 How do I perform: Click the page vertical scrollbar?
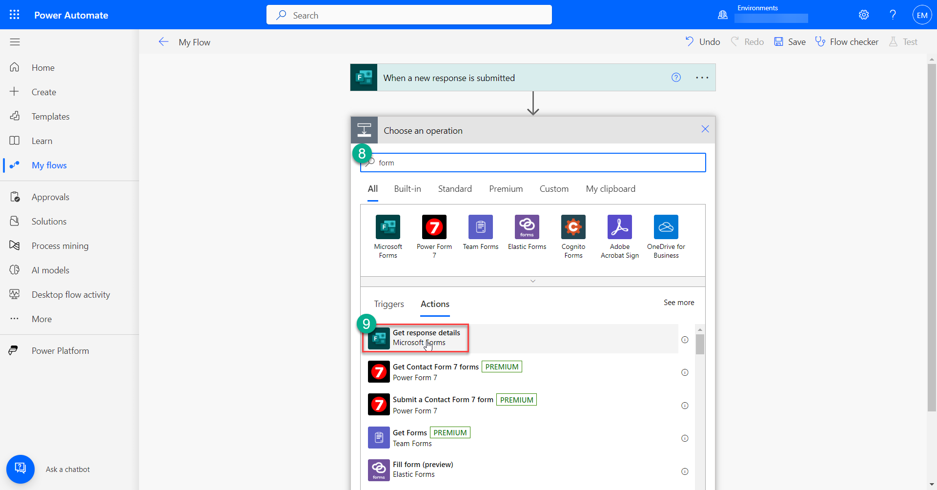click(x=932, y=238)
